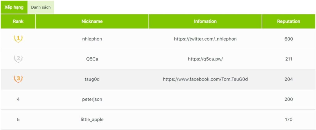Select the nickname Q5Ca
316x130 pixels.
[92, 59]
